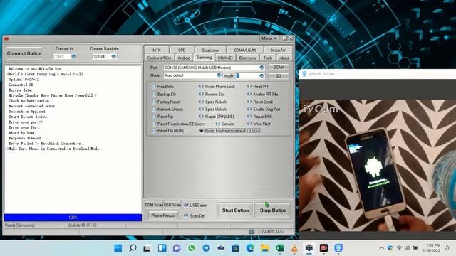456x256 pixels.
Task: Open the Menu dropdown in title bar
Action: tap(269, 38)
